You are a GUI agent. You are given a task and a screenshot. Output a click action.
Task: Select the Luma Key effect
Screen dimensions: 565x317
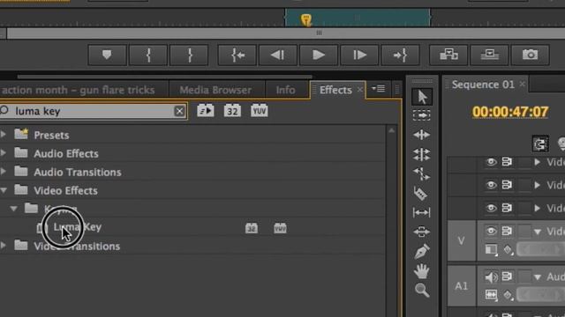click(x=78, y=227)
